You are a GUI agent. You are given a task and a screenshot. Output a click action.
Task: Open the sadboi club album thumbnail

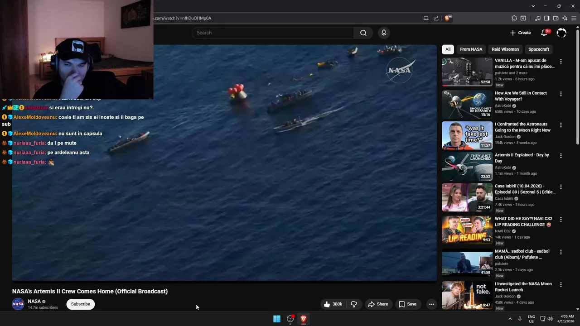(x=467, y=263)
